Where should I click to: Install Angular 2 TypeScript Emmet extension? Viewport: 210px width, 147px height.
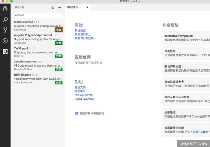(59, 43)
